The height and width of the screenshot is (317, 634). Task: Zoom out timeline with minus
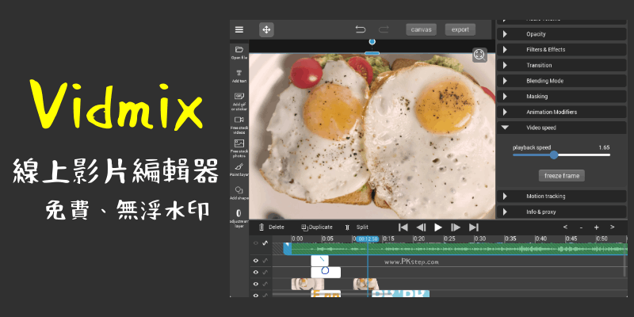[581, 227]
